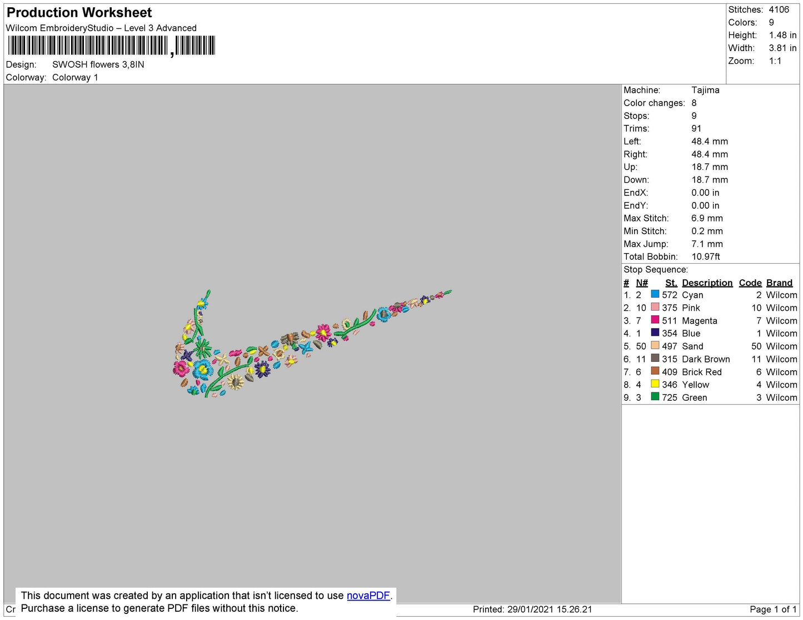Image resolution: width=803 pixels, height=620 pixels.
Task: Select "Wilcom EmbroideryStudio – Level 3 Advanced" text
Action: [101, 28]
